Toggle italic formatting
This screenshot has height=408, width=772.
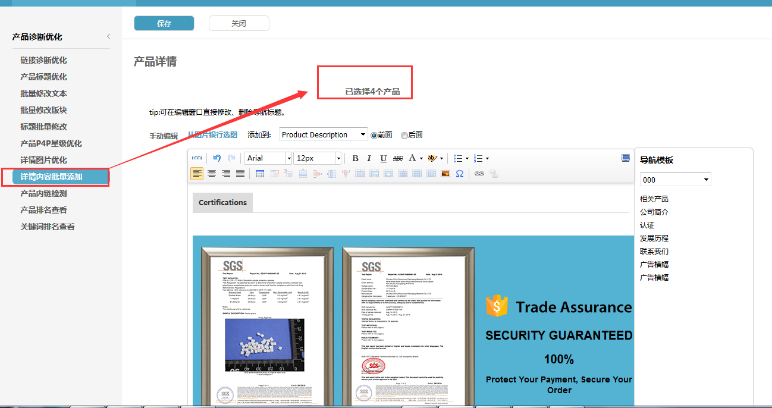coord(369,158)
